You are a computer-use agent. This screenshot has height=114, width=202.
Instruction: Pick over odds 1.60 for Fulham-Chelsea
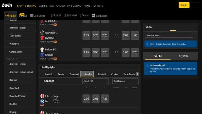click(x=126, y=52)
